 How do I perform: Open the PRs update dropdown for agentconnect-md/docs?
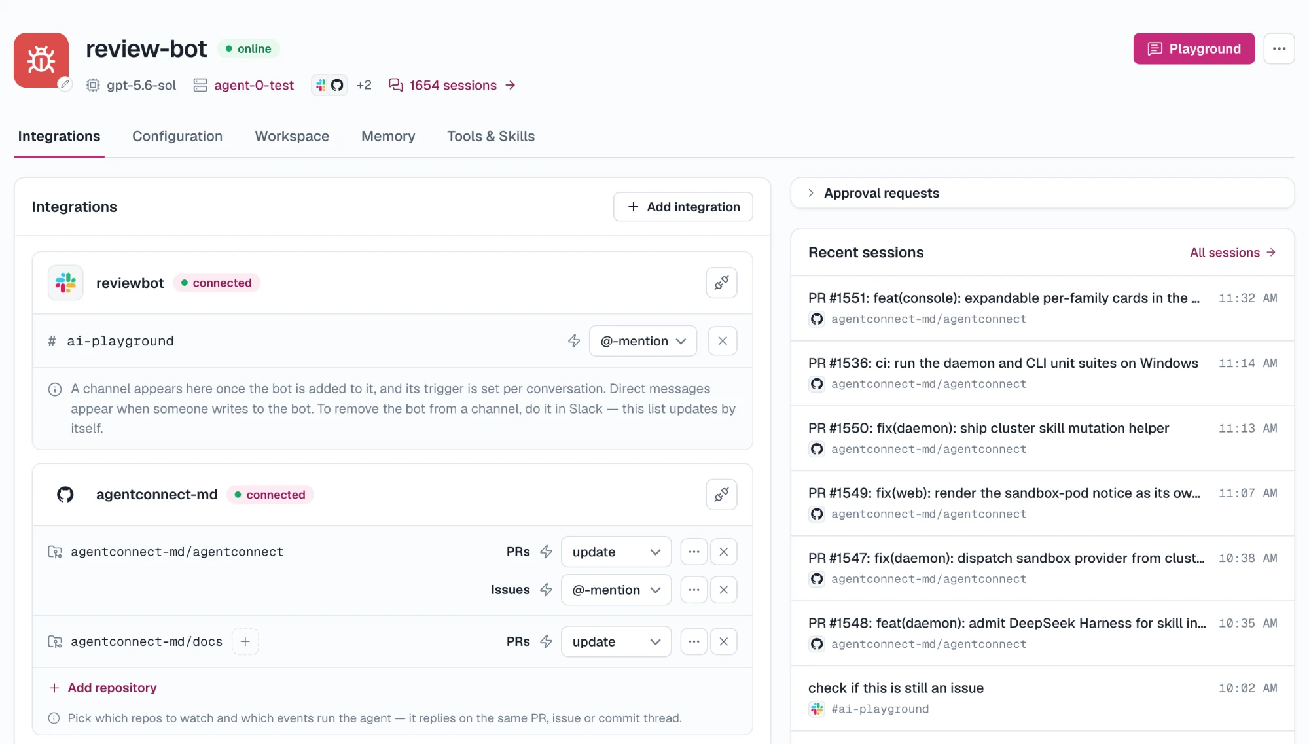(616, 641)
